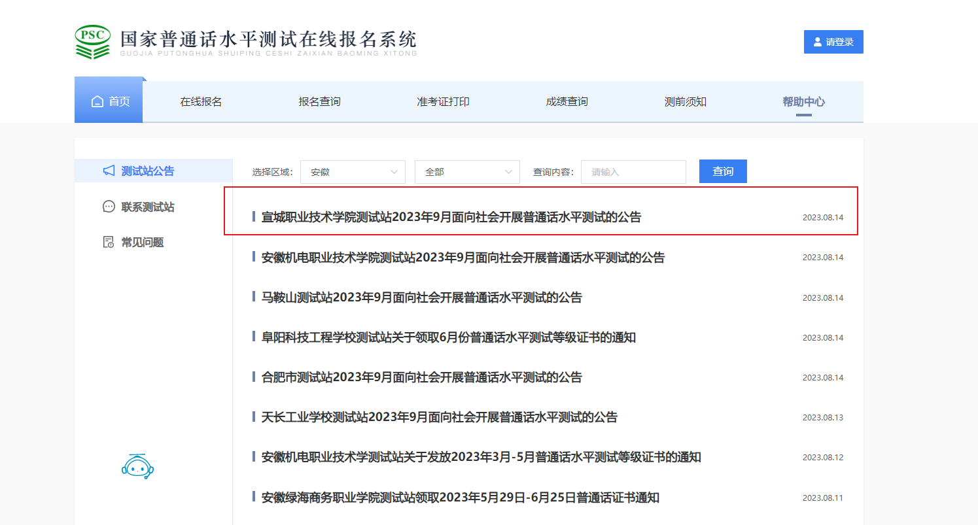The height and width of the screenshot is (525, 978).
Task: Click the user icon in 请登录 button
Action: point(817,42)
